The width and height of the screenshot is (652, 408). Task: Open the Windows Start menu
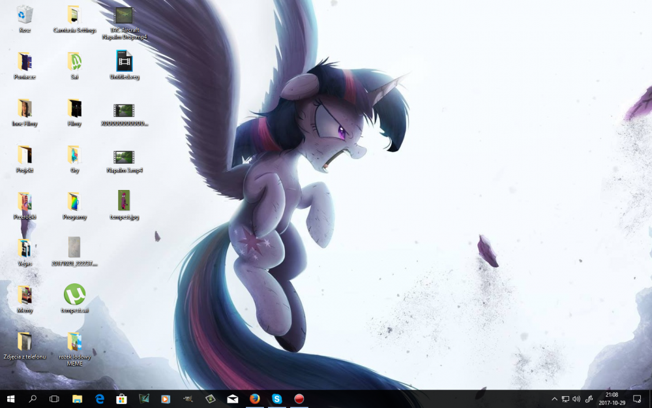[x=11, y=399]
